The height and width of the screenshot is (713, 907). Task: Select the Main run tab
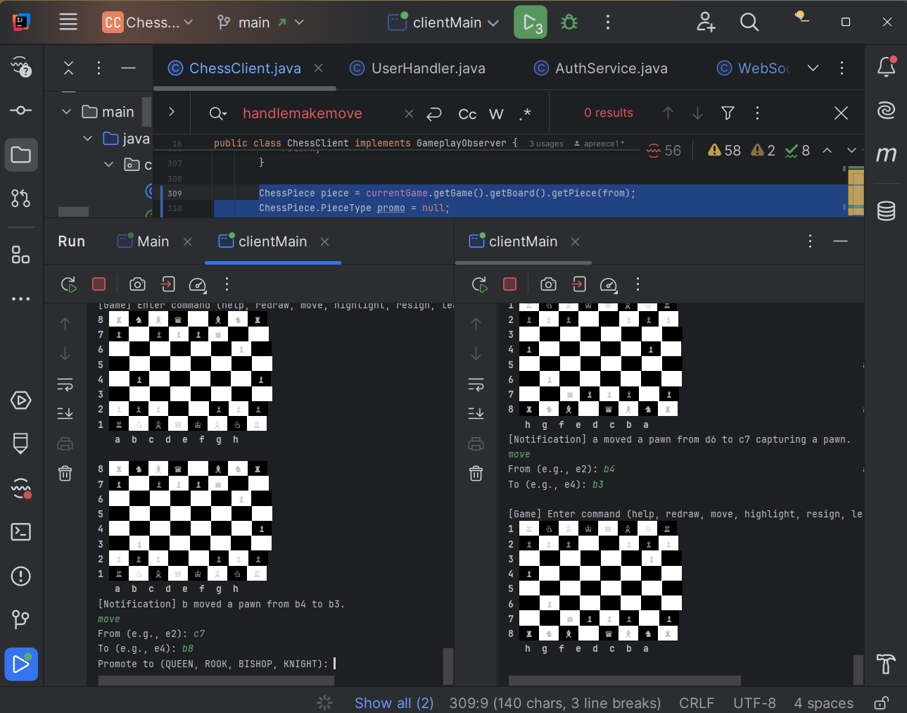point(153,241)
